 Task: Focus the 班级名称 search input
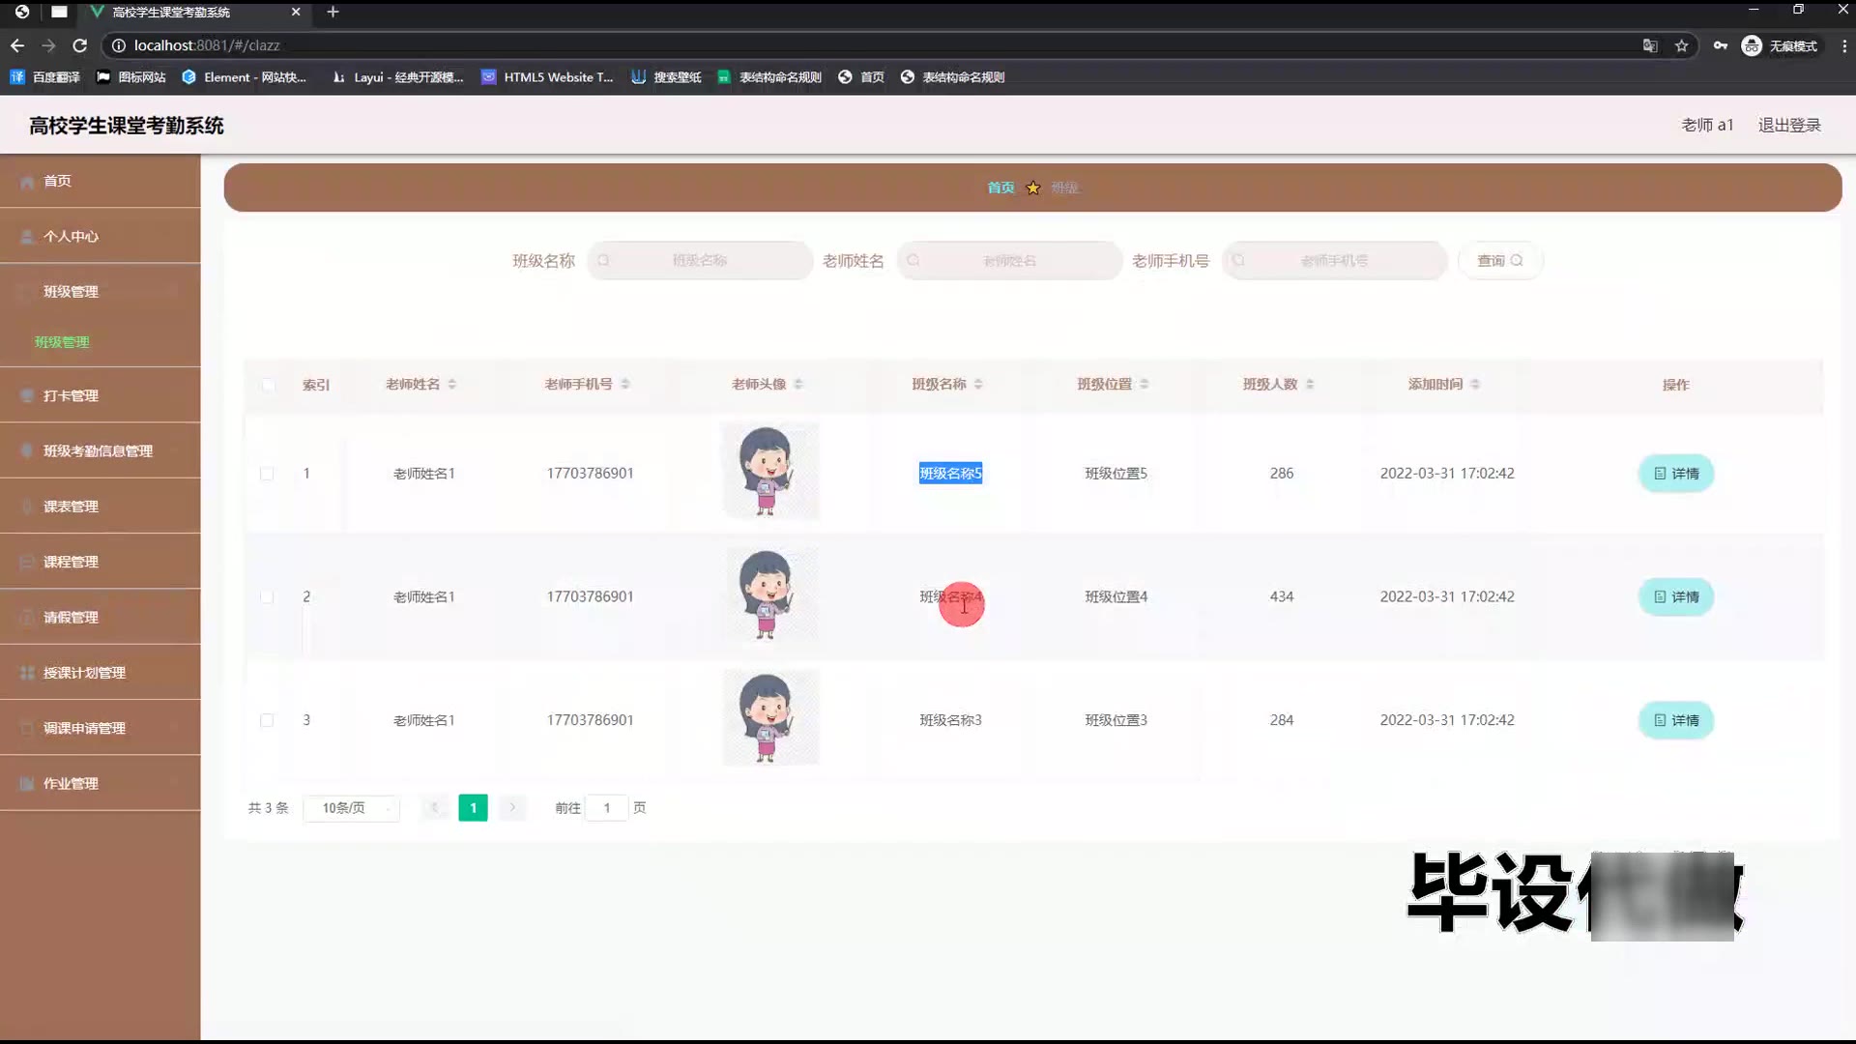700,261
